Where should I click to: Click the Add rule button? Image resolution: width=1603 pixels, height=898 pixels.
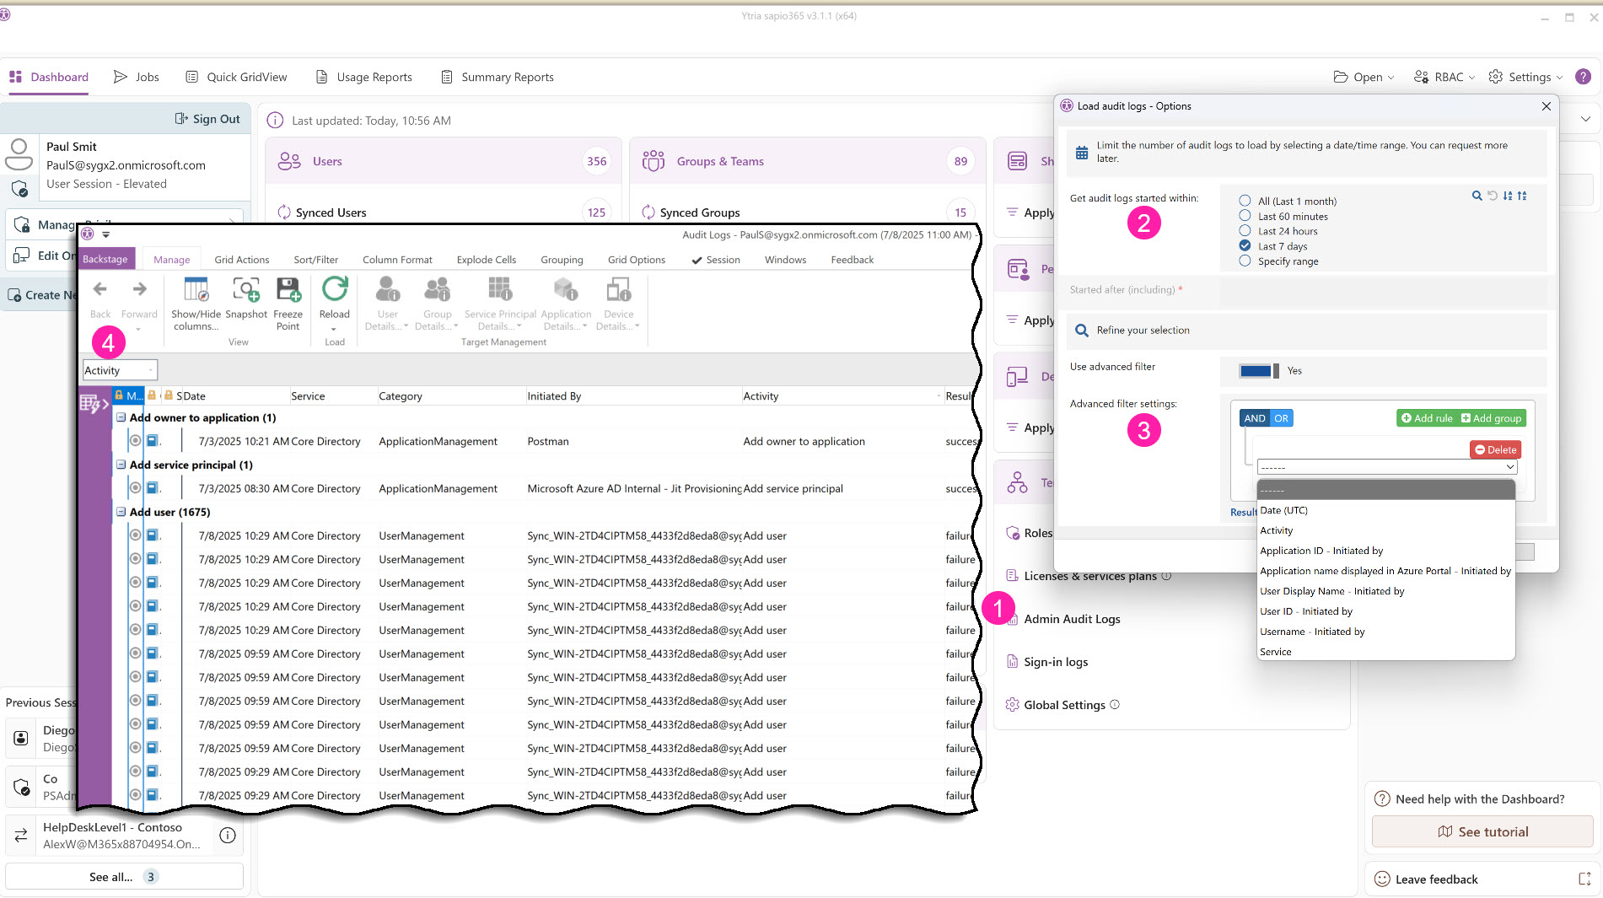pyautogui.click(x=1427, y=417)
